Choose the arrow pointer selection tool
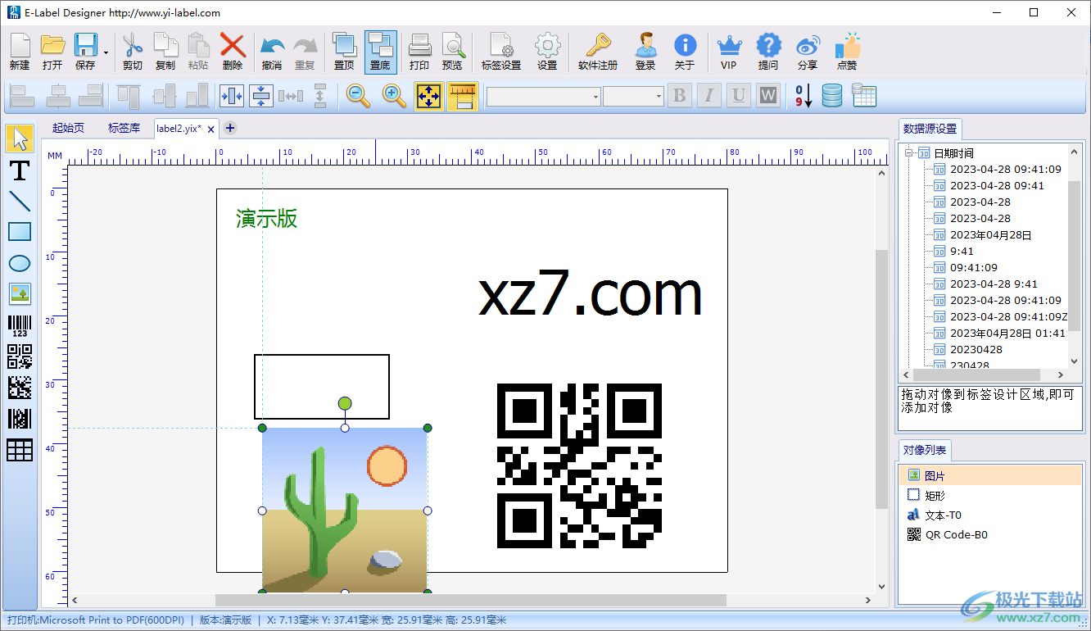This screenshot has width=1091, height=631. point(20,138)
